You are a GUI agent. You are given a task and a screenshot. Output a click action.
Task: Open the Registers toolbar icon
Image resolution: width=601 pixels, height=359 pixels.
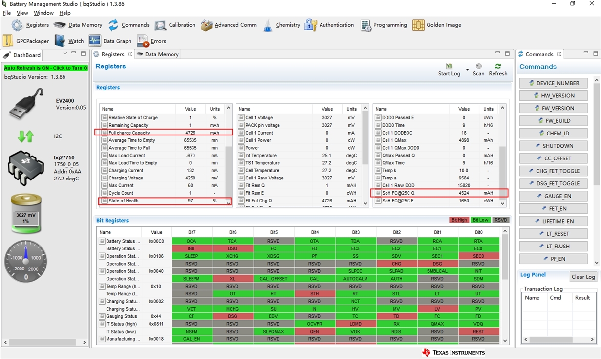(30, 25)
